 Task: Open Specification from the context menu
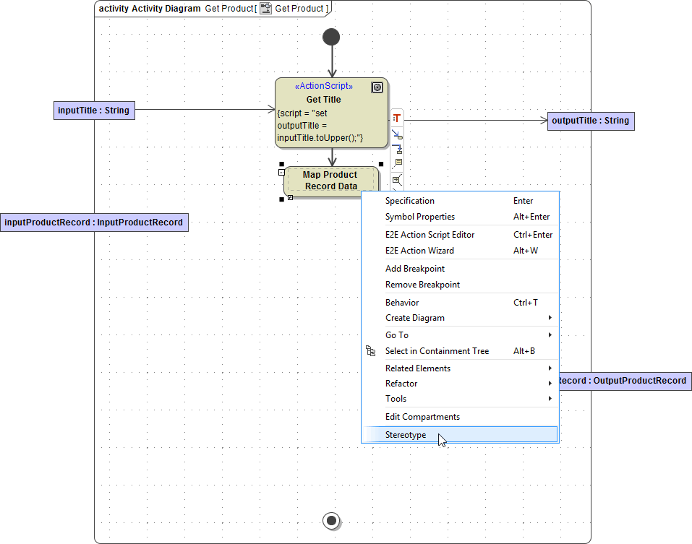click(x=410, y=201)
